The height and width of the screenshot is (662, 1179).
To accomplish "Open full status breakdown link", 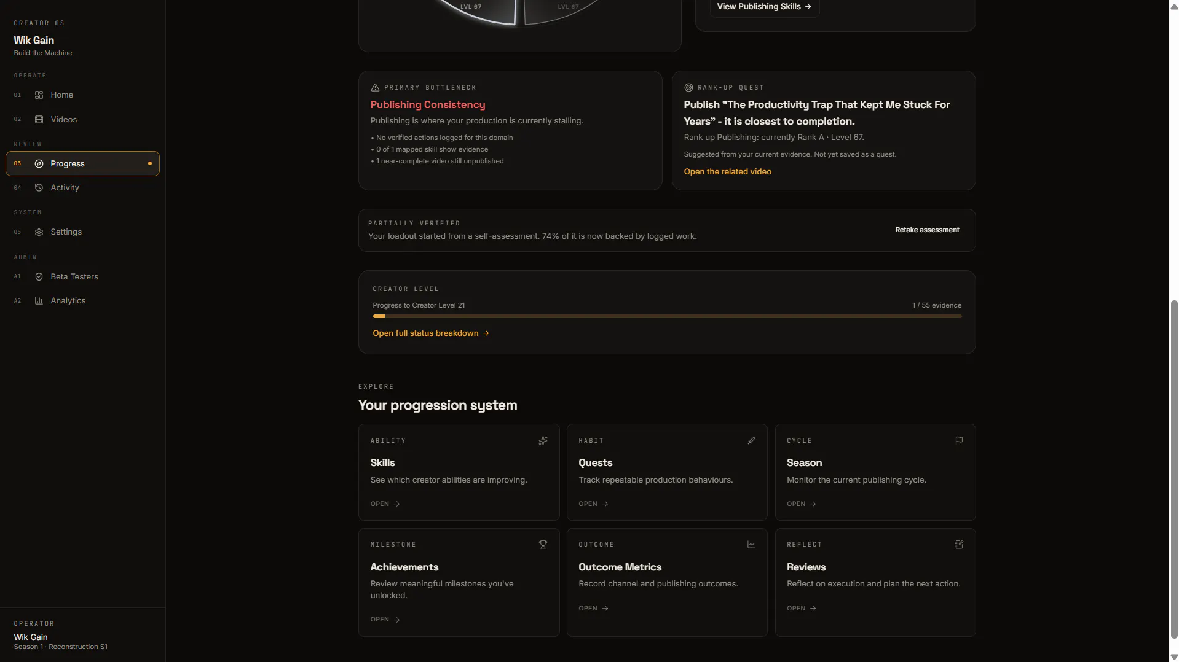I will [x=431, y=333].
